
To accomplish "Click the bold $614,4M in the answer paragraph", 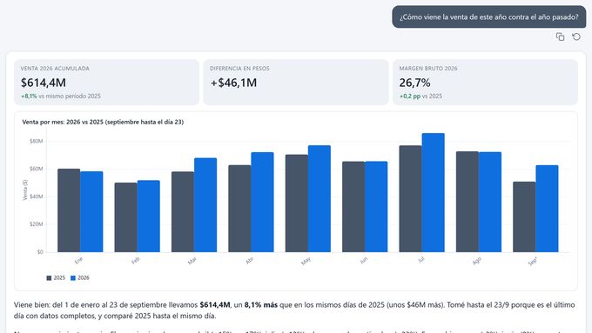I will click(x=215, y=304).
